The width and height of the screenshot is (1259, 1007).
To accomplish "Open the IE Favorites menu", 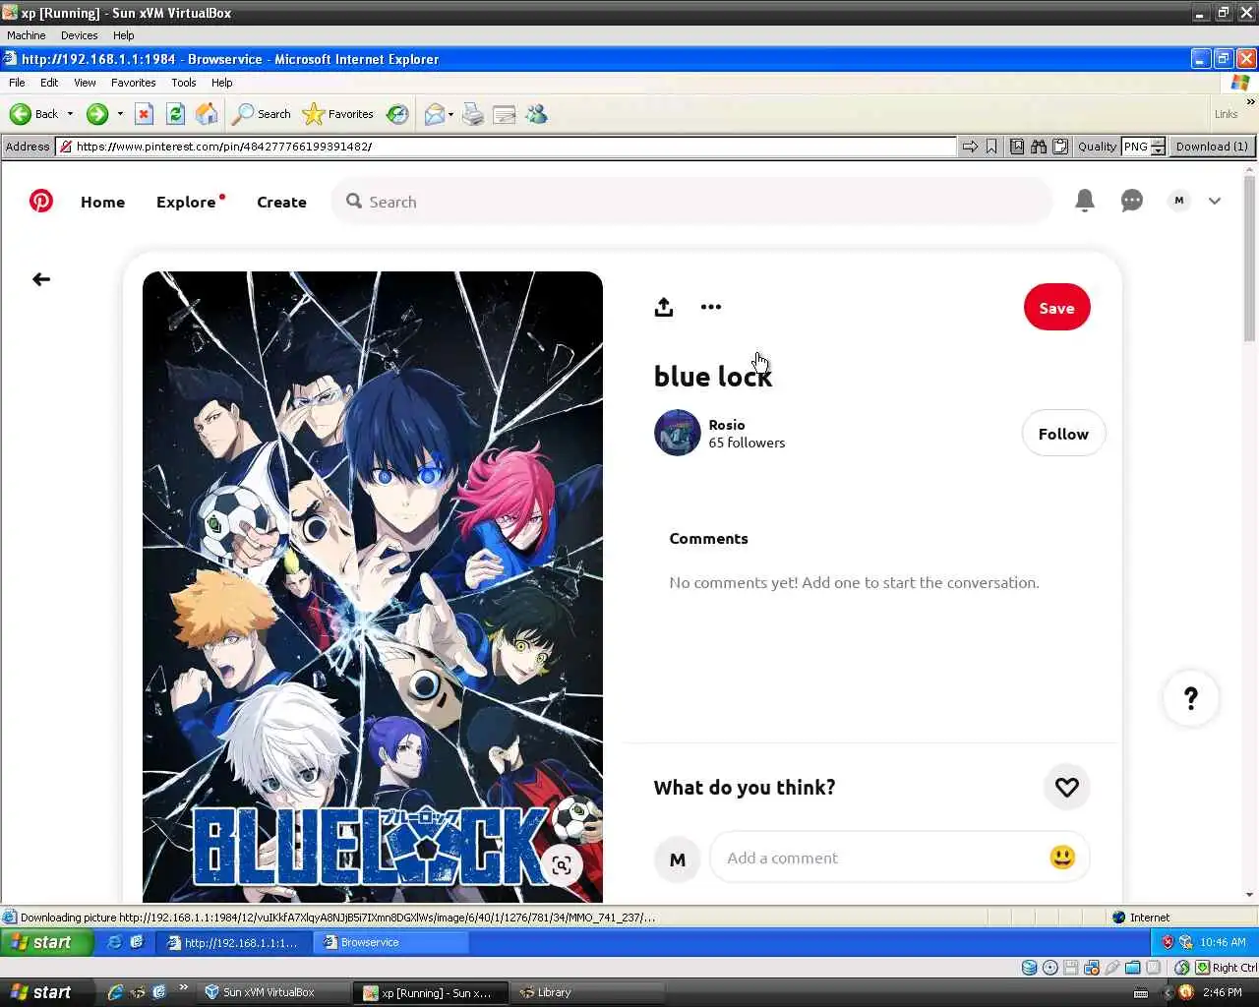I will pyautogui.click(x=133, y=83).
